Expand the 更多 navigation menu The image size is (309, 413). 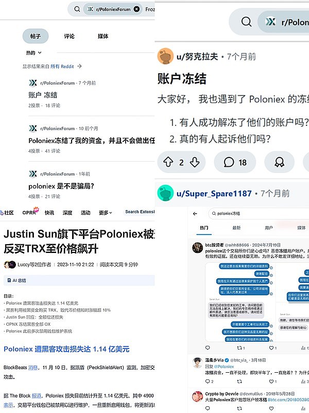click(106, 213)
